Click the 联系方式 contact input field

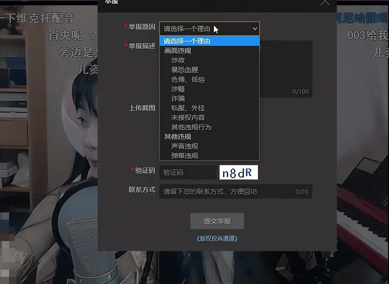coord(236,191)
